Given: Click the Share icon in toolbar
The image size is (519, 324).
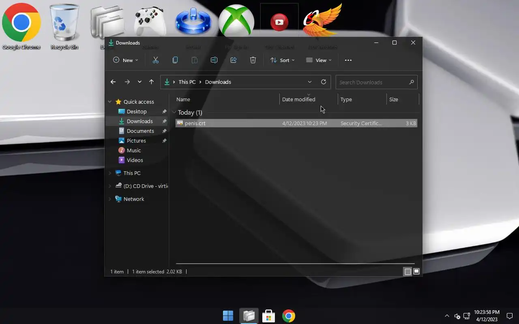Looking at the screenshot, I should (x=234, y=60).
